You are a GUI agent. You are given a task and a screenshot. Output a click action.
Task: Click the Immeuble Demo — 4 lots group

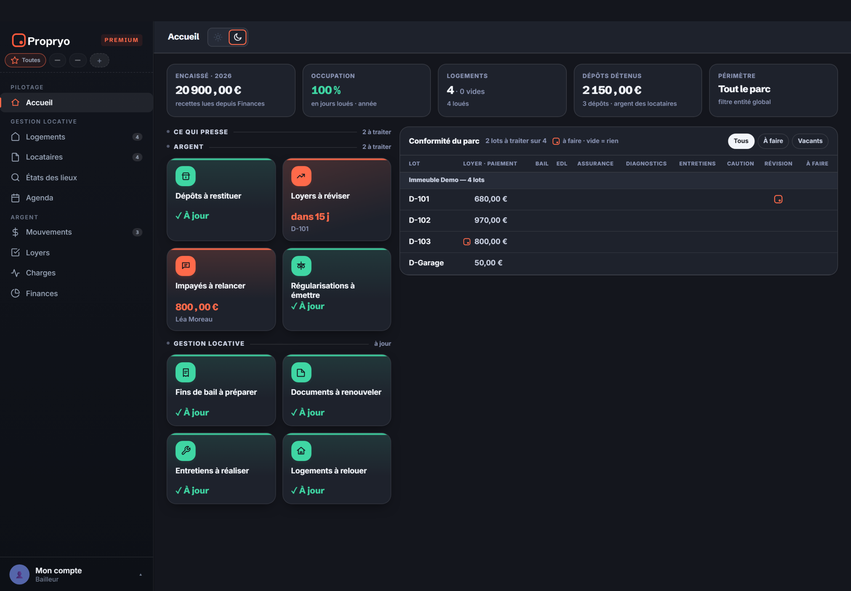618,180
